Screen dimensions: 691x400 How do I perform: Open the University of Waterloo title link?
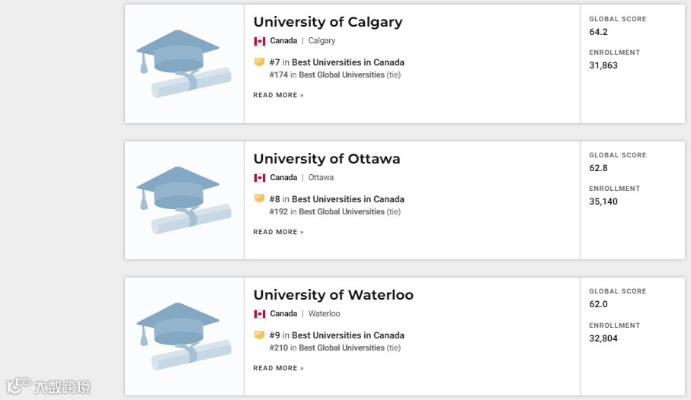pos(333,295)
